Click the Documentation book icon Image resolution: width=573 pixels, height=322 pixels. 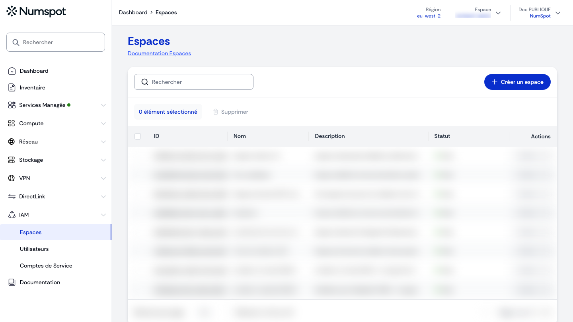pyautogui.click(x=12, y=282)
